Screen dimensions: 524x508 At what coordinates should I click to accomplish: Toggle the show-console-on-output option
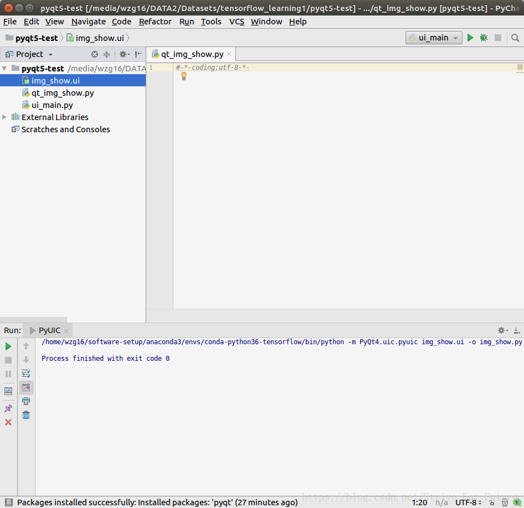pos(26,387)
